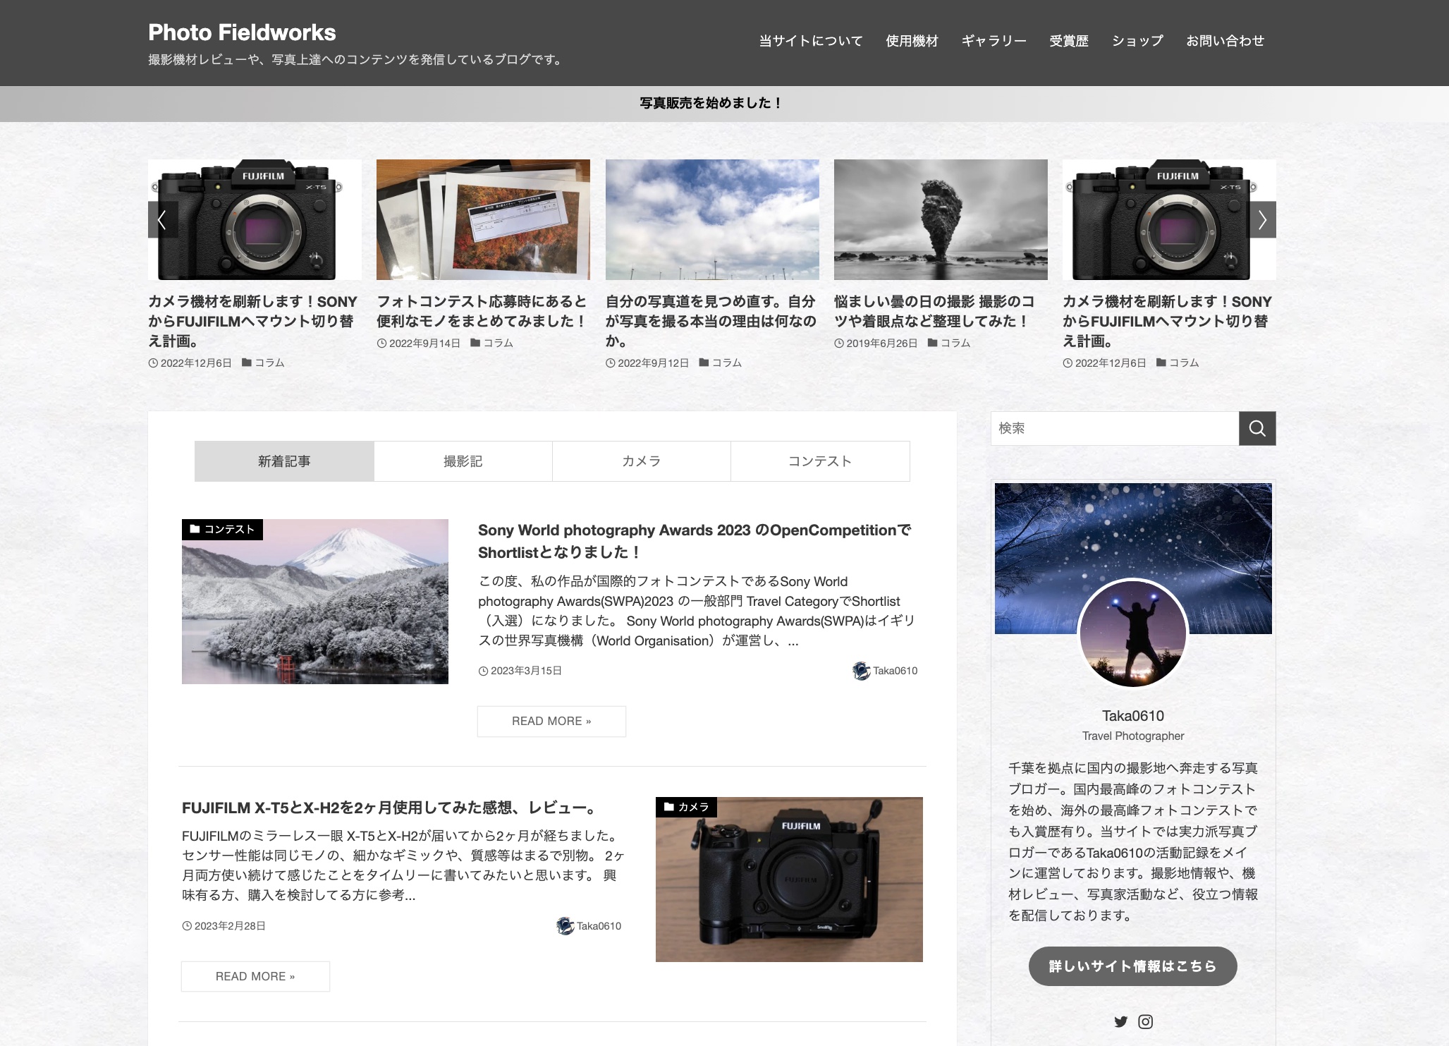Viewport: 1449px width, 1046px height.
Task: Open Sony World photography Awards 2023 article title
Action: pos(695,541)
